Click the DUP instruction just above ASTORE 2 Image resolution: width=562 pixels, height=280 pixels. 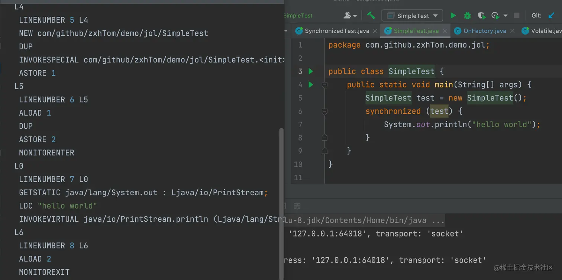tap(26, 126)
